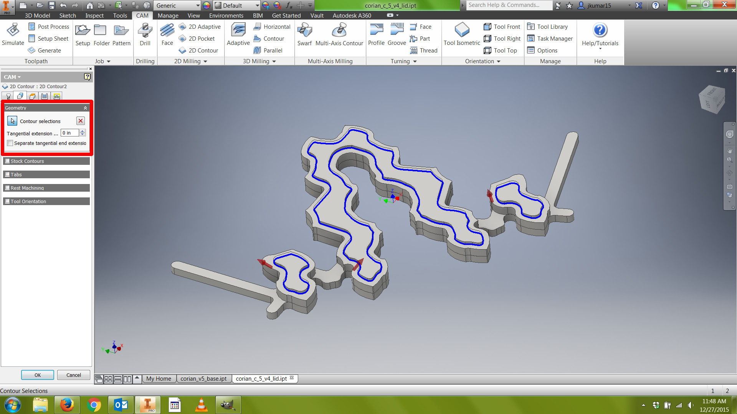Switch to Tool Isometric orientation

(x=462, y=34)
